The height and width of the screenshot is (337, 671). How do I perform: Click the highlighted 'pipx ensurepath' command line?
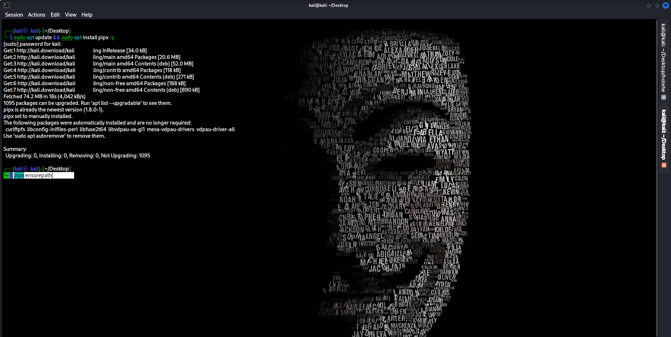(39, 175)
